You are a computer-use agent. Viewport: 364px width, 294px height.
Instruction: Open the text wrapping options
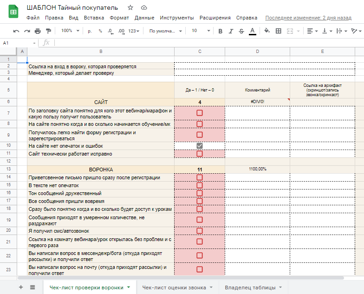(342, 31)
